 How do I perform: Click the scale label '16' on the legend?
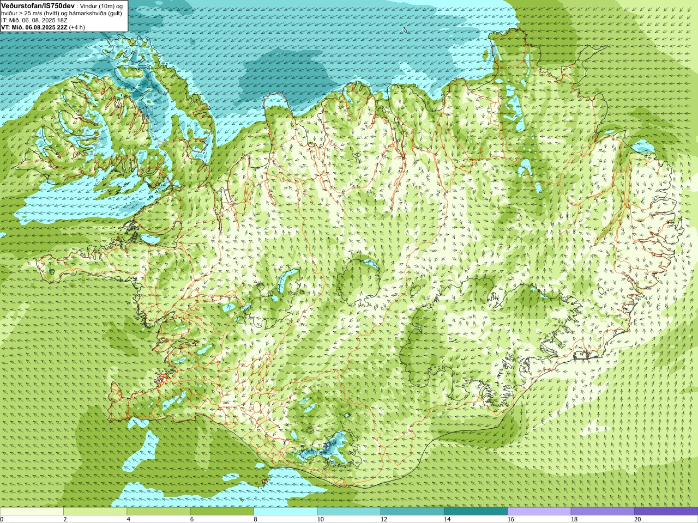pos(510,519)
